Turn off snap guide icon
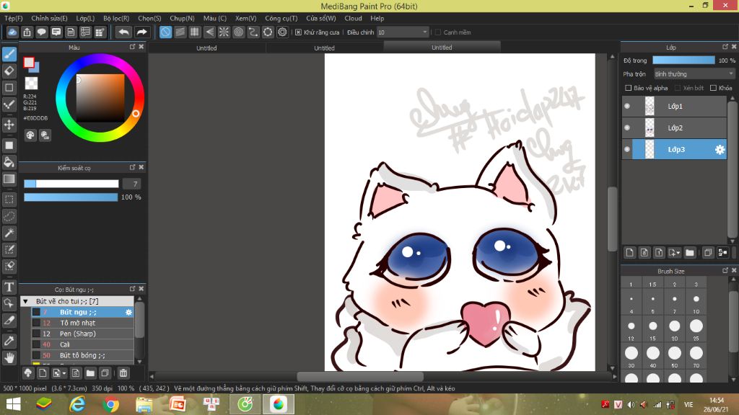The image size is (739, 415). (165, 32)
